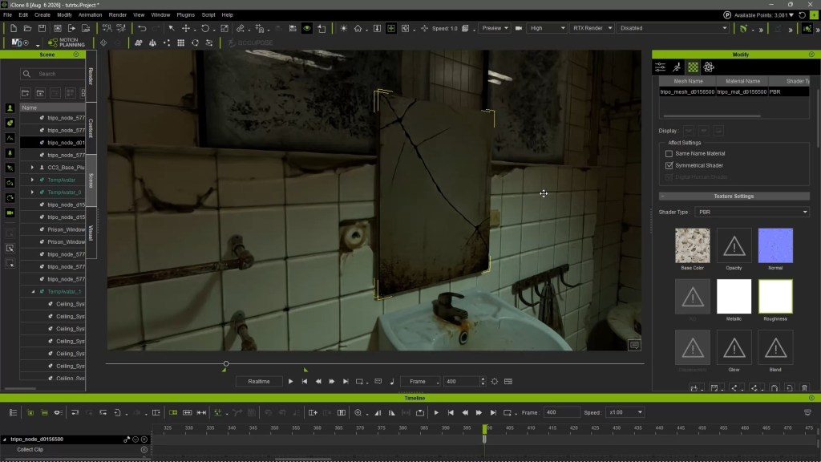821x462 pixels.
Task: Open the Script menu
Action: click(x=208, y=14)
